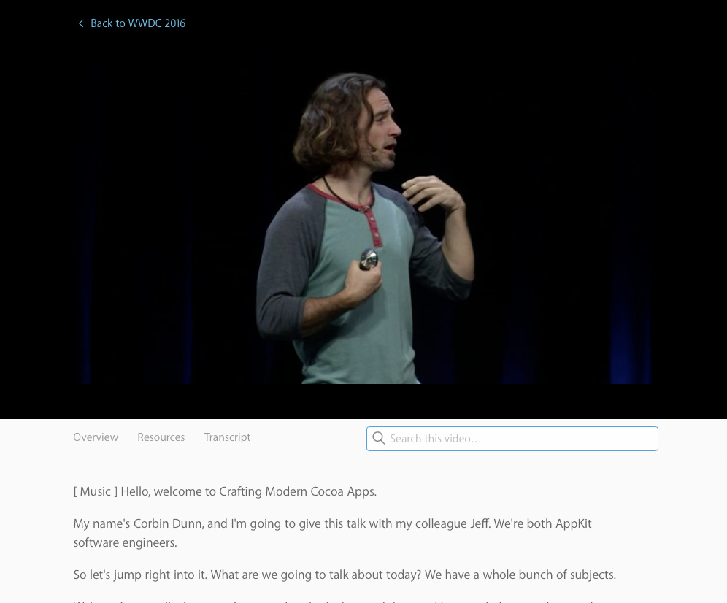Jump to 'We're both AppKit' transcript sentence
727x603 pixels.
pyautogui.click(x=332, y=533)
